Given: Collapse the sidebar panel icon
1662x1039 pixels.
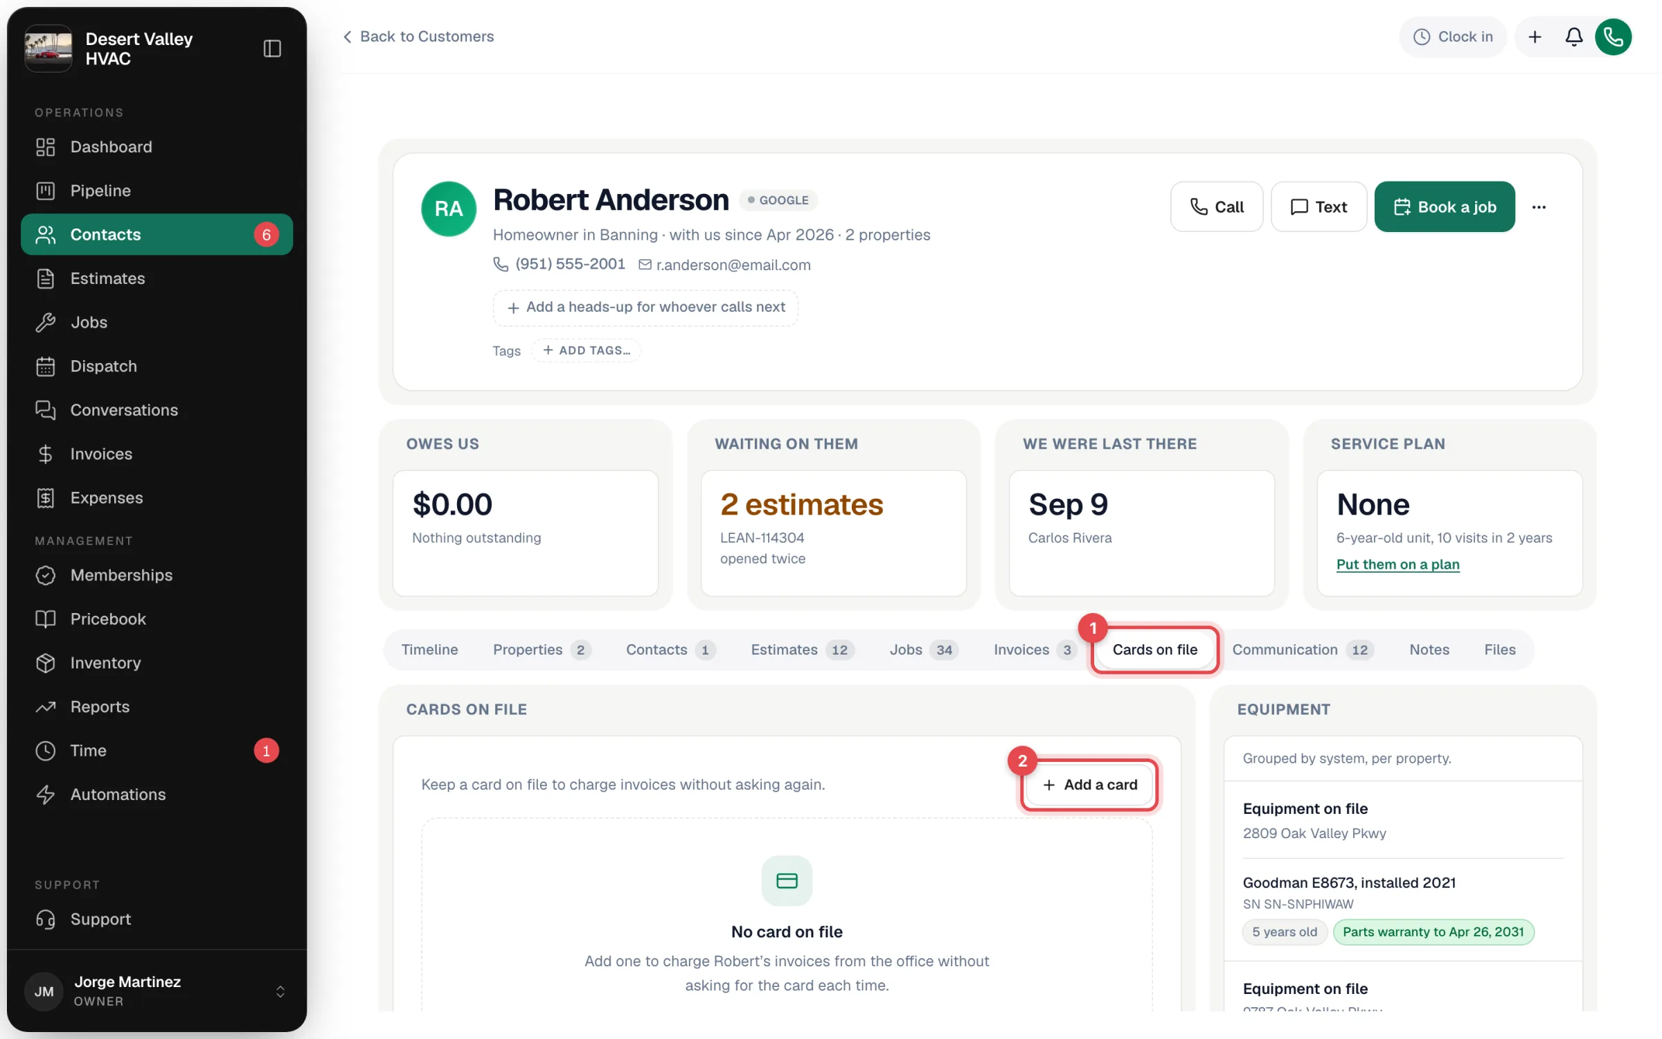Looking at the screenshot, I should point(272,48).
